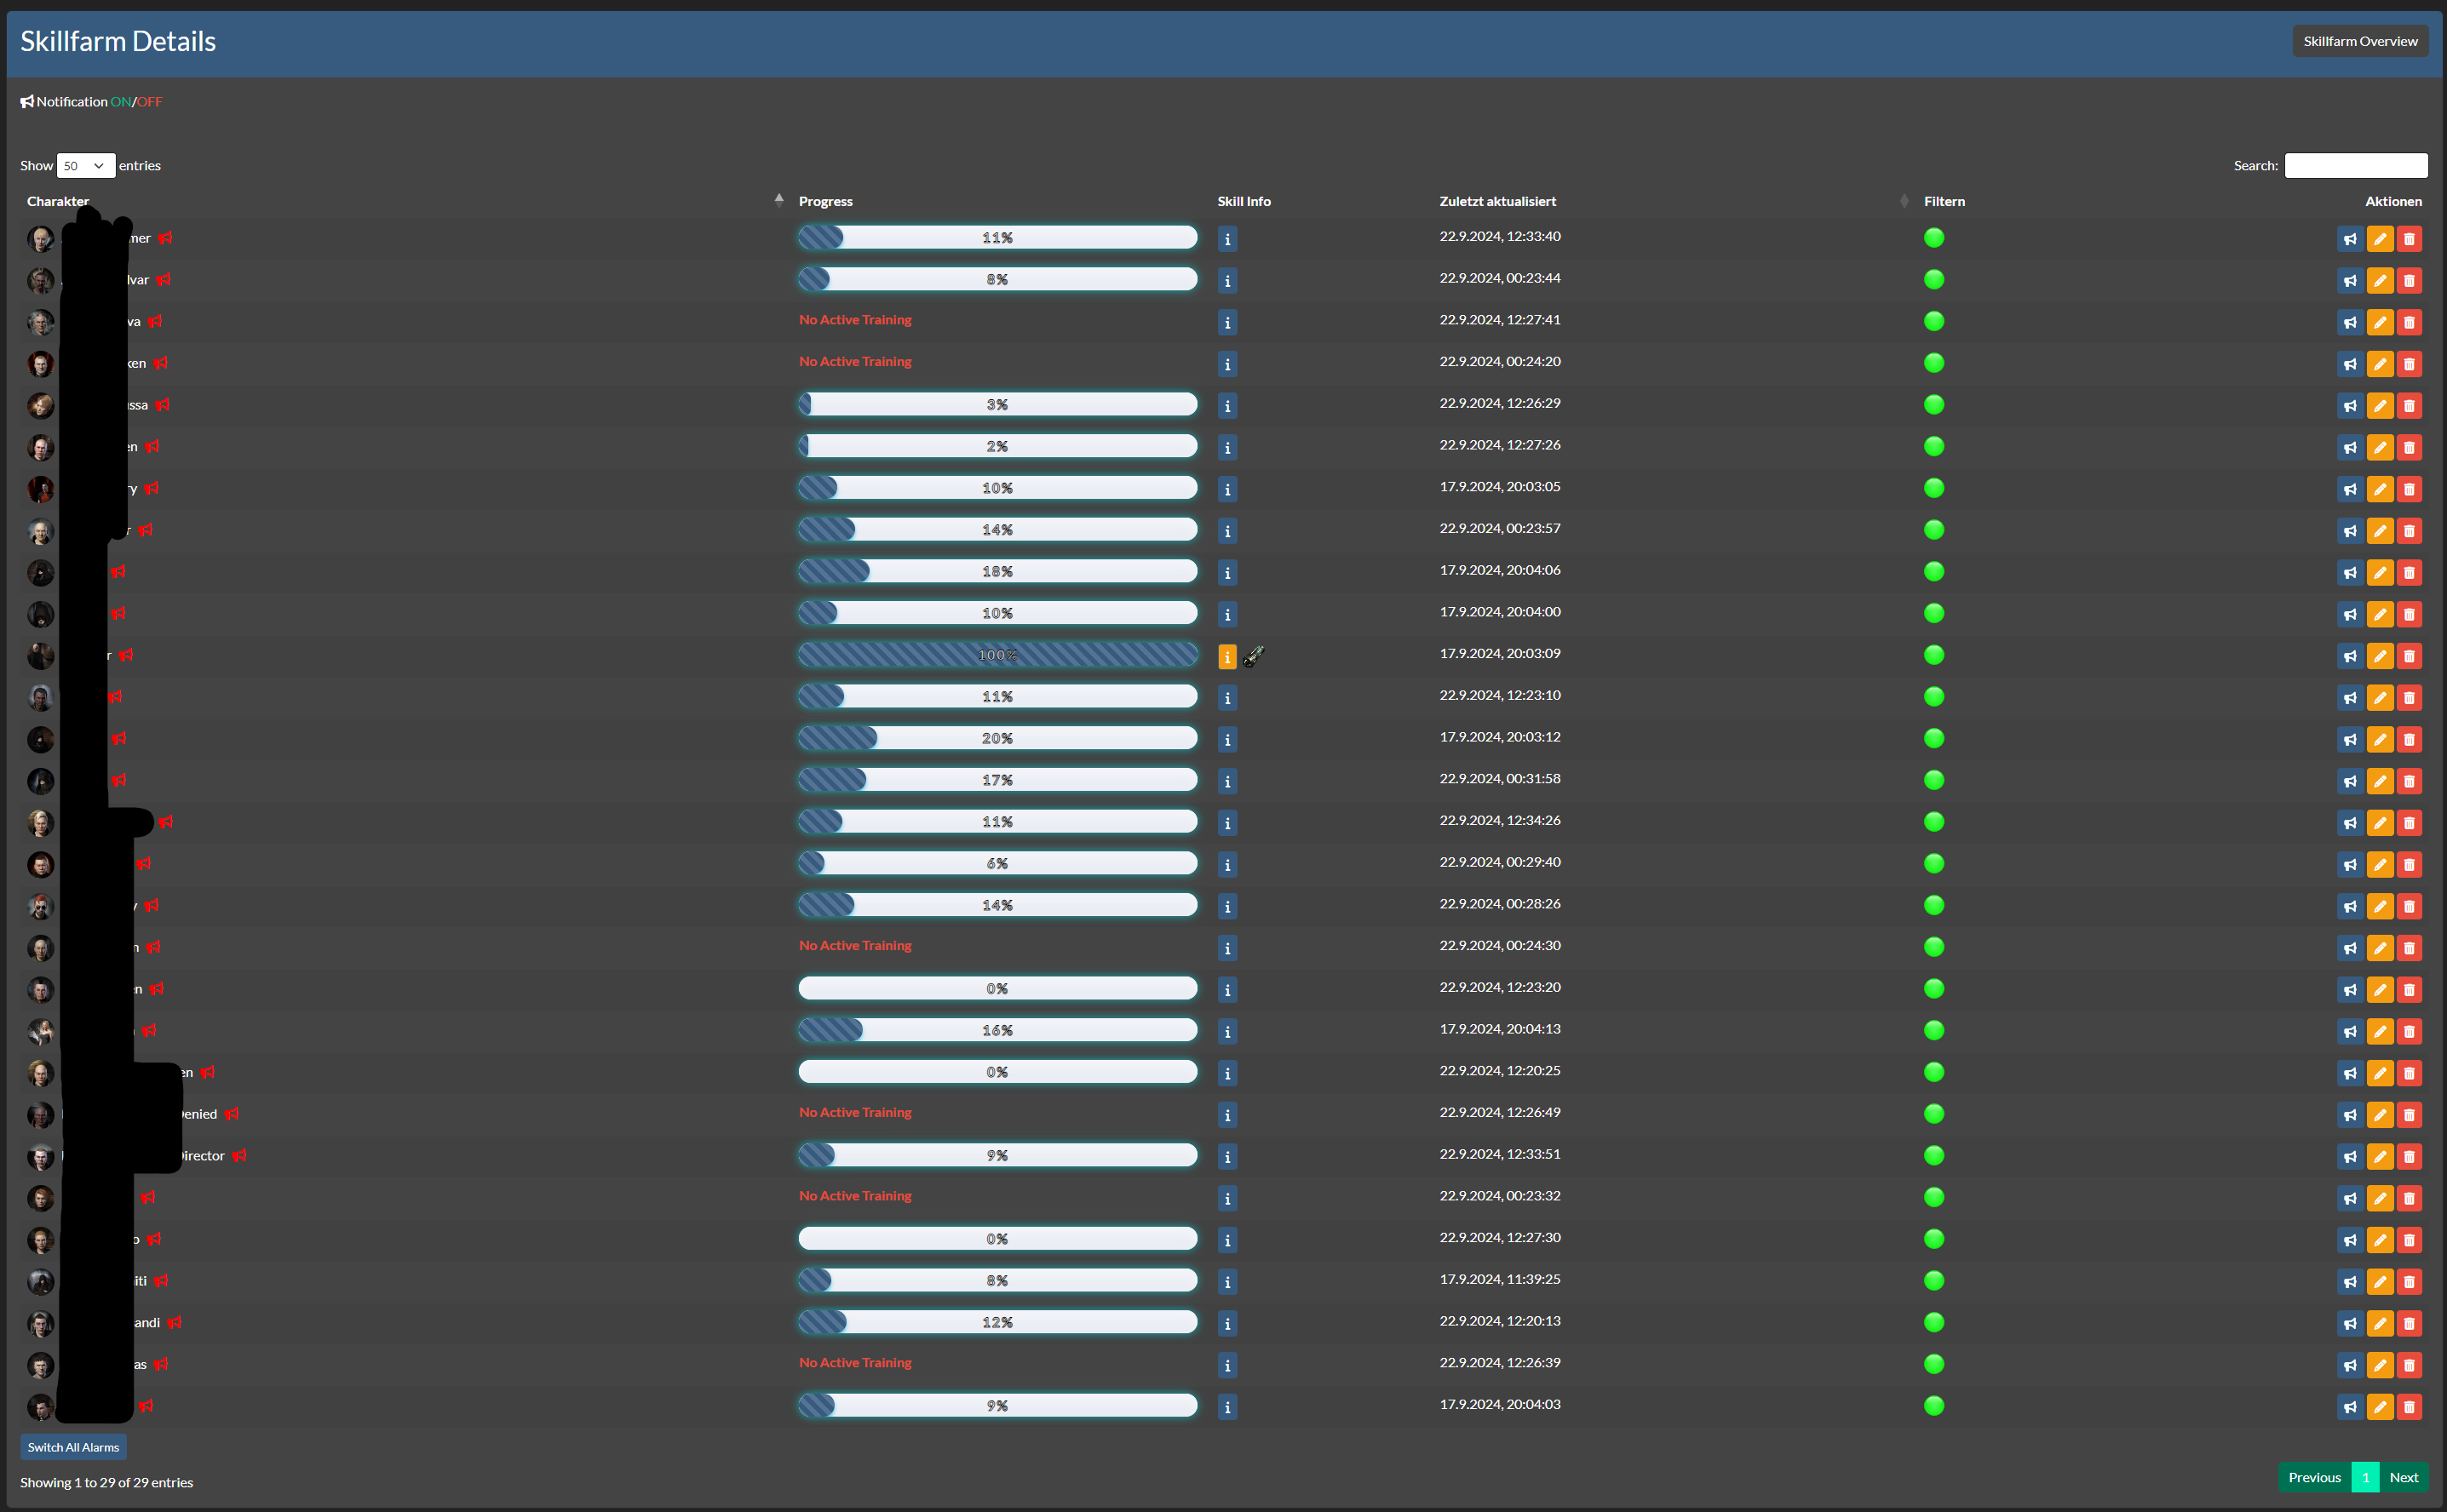Image resolution: width=2447 pixels, height=1512 pixels.
Task: Click the edit pencil in the 3% progress row
Action: [x=2380, y=406]
